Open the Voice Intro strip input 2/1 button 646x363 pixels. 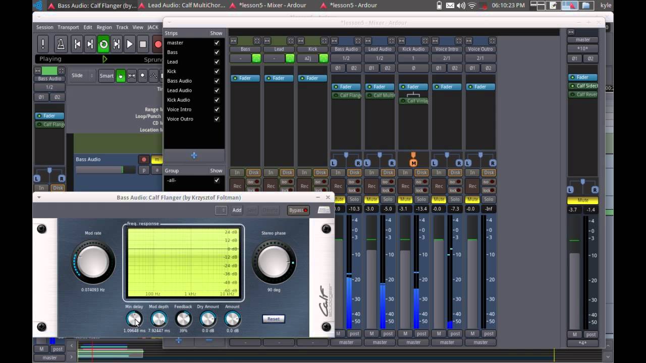(x=447, y=58)
